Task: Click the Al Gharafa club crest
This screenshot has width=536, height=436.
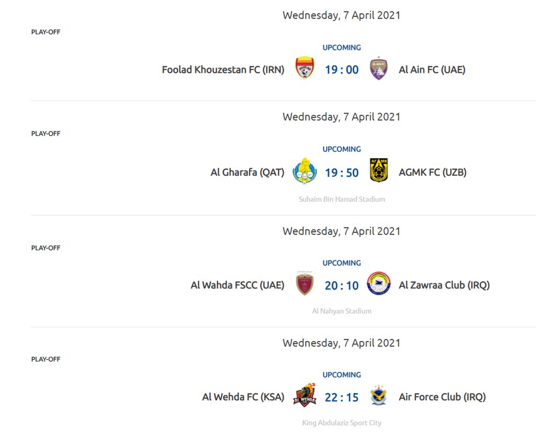Action: [304, 171]
